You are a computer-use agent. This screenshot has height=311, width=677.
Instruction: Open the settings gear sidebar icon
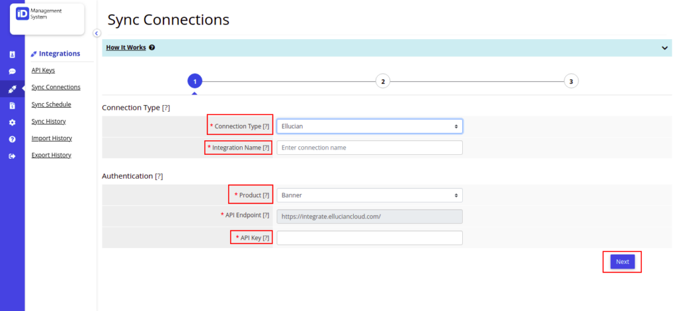pos(12,122)
